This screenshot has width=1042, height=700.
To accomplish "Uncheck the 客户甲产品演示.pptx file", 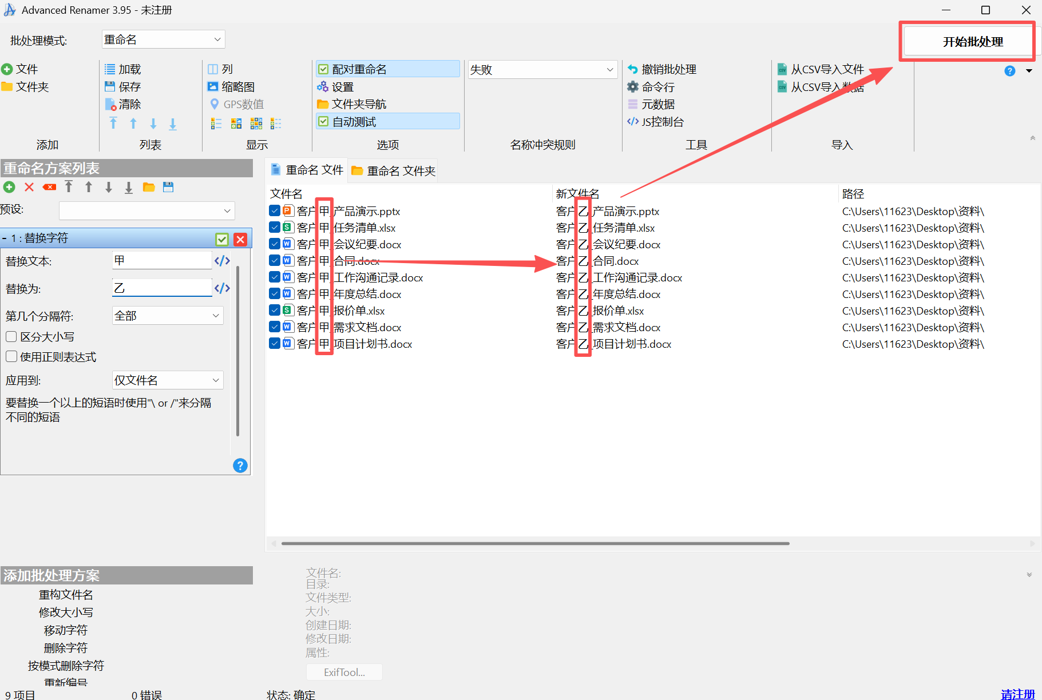I will 275,211.
